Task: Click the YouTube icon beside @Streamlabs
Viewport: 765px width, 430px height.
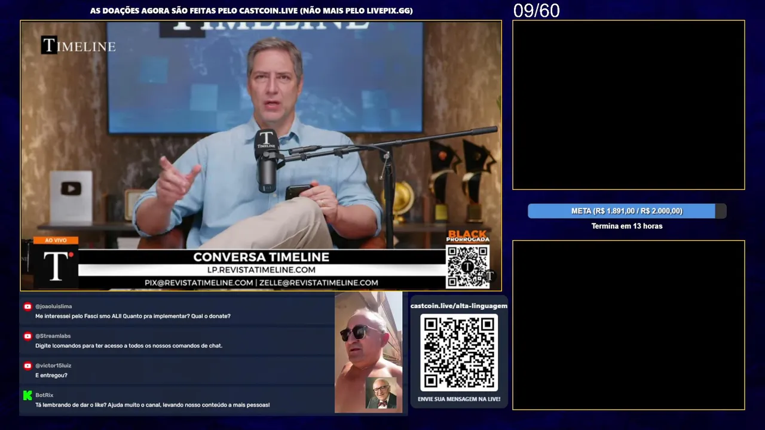Action: [27, 336]
